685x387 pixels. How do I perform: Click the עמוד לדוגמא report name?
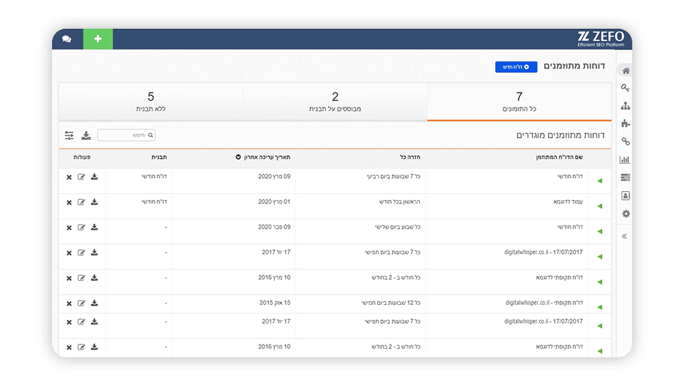coord(568,202)
